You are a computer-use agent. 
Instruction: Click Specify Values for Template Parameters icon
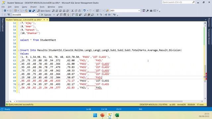[x=114, y=15]
